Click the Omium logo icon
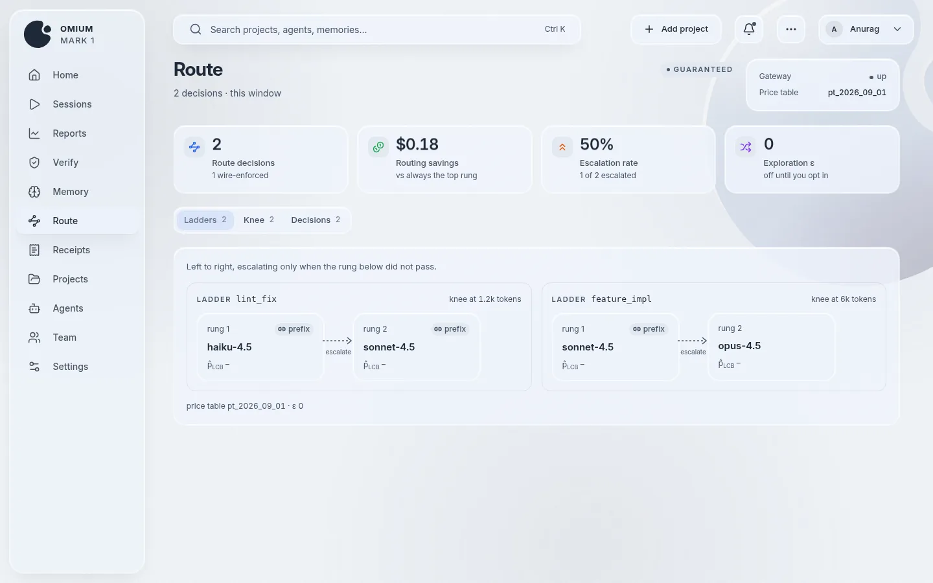The height and width of the screenshot is (583, 933). [x=38, y=34]
